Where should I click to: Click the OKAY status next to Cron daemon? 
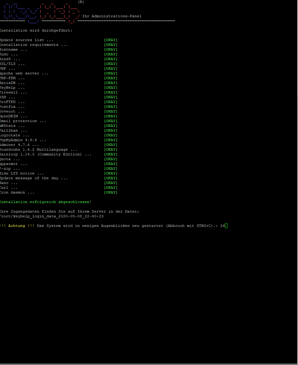coord(111,193)
